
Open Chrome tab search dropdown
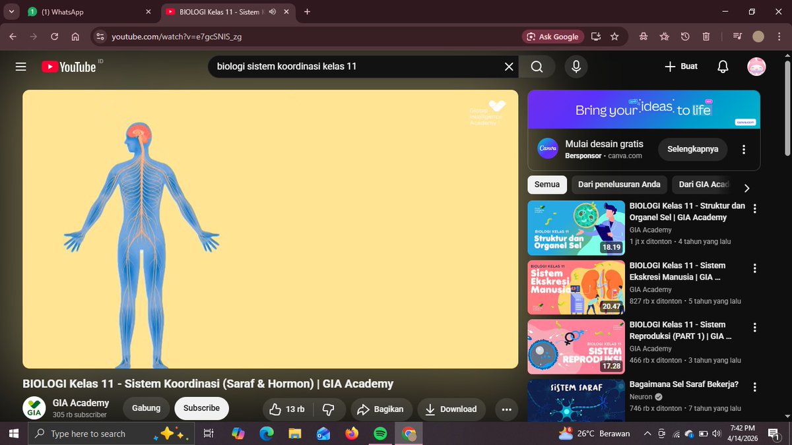(11, 12)
